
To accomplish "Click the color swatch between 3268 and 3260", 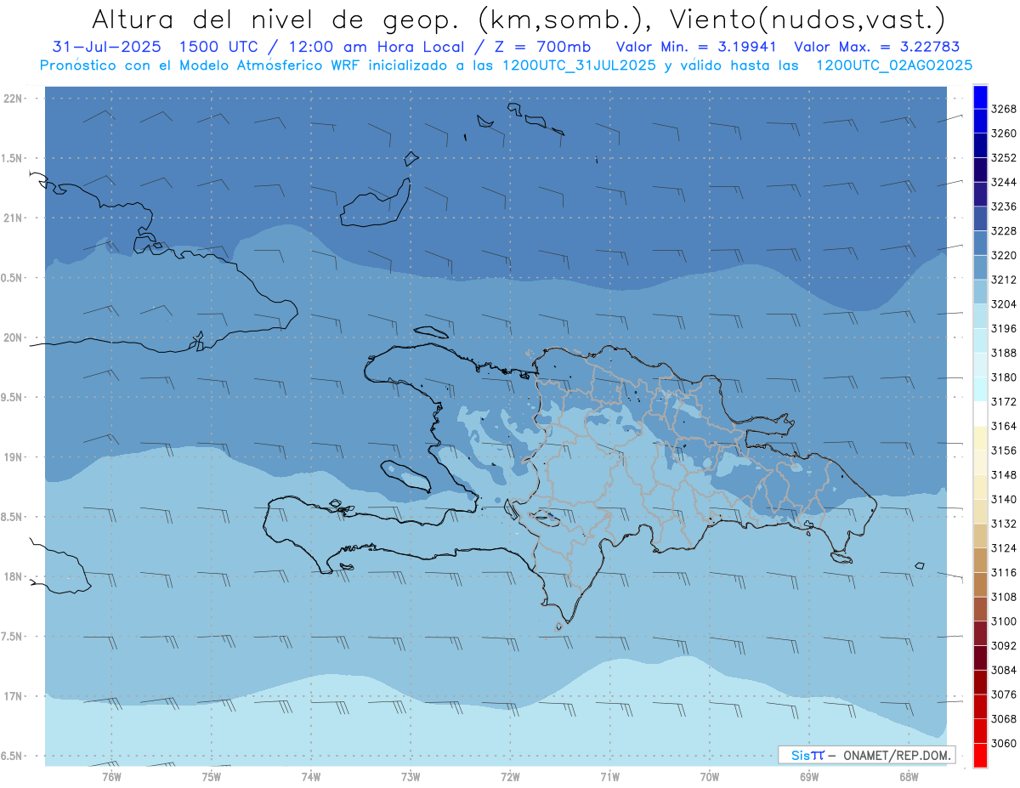I will click(x=980, y=122).
